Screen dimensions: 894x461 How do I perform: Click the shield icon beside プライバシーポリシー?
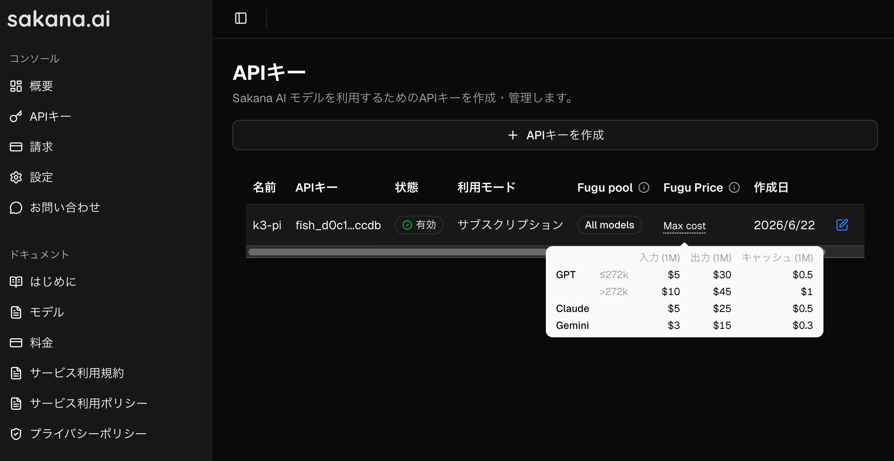click(16, 434)
